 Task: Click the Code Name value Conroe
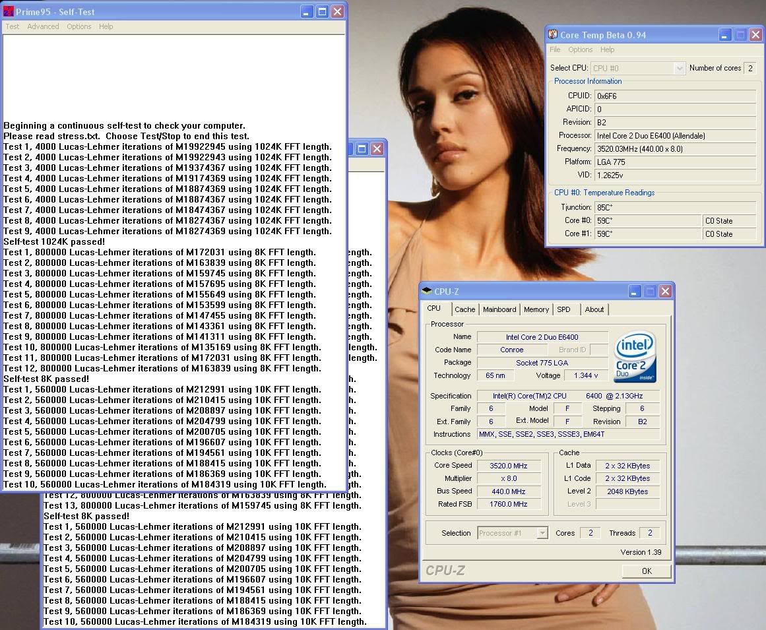point(512,350)
